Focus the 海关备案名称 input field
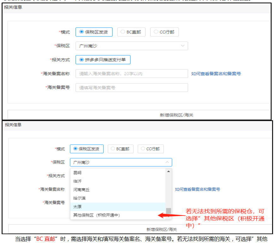This screenshot has height=243, width=274. (x=132, y=74)
